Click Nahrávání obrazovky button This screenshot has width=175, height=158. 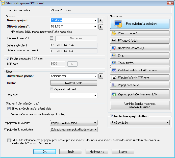140,48
